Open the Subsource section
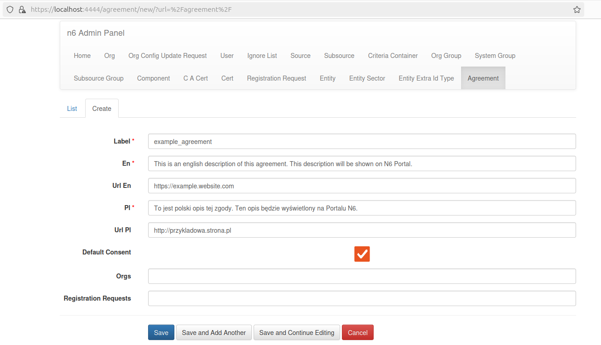Image resolution: width=601 pixels, height=345 pixels. [x=339, y=56]
